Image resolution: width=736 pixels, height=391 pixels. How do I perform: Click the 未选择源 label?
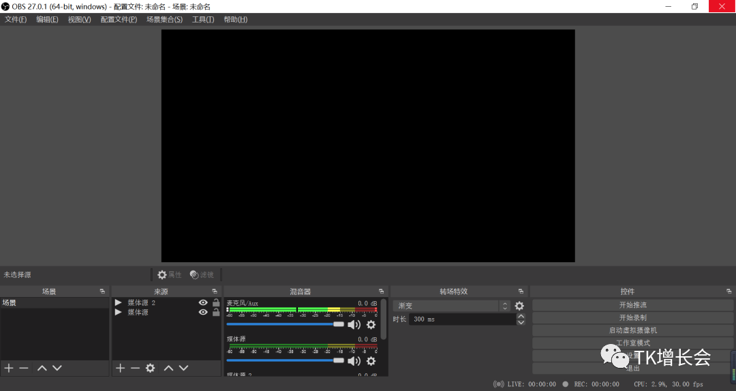click(x=17, y=275)
